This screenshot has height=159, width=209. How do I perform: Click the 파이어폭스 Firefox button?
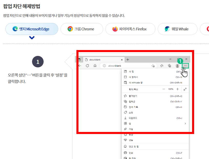[x=130, y=29]
